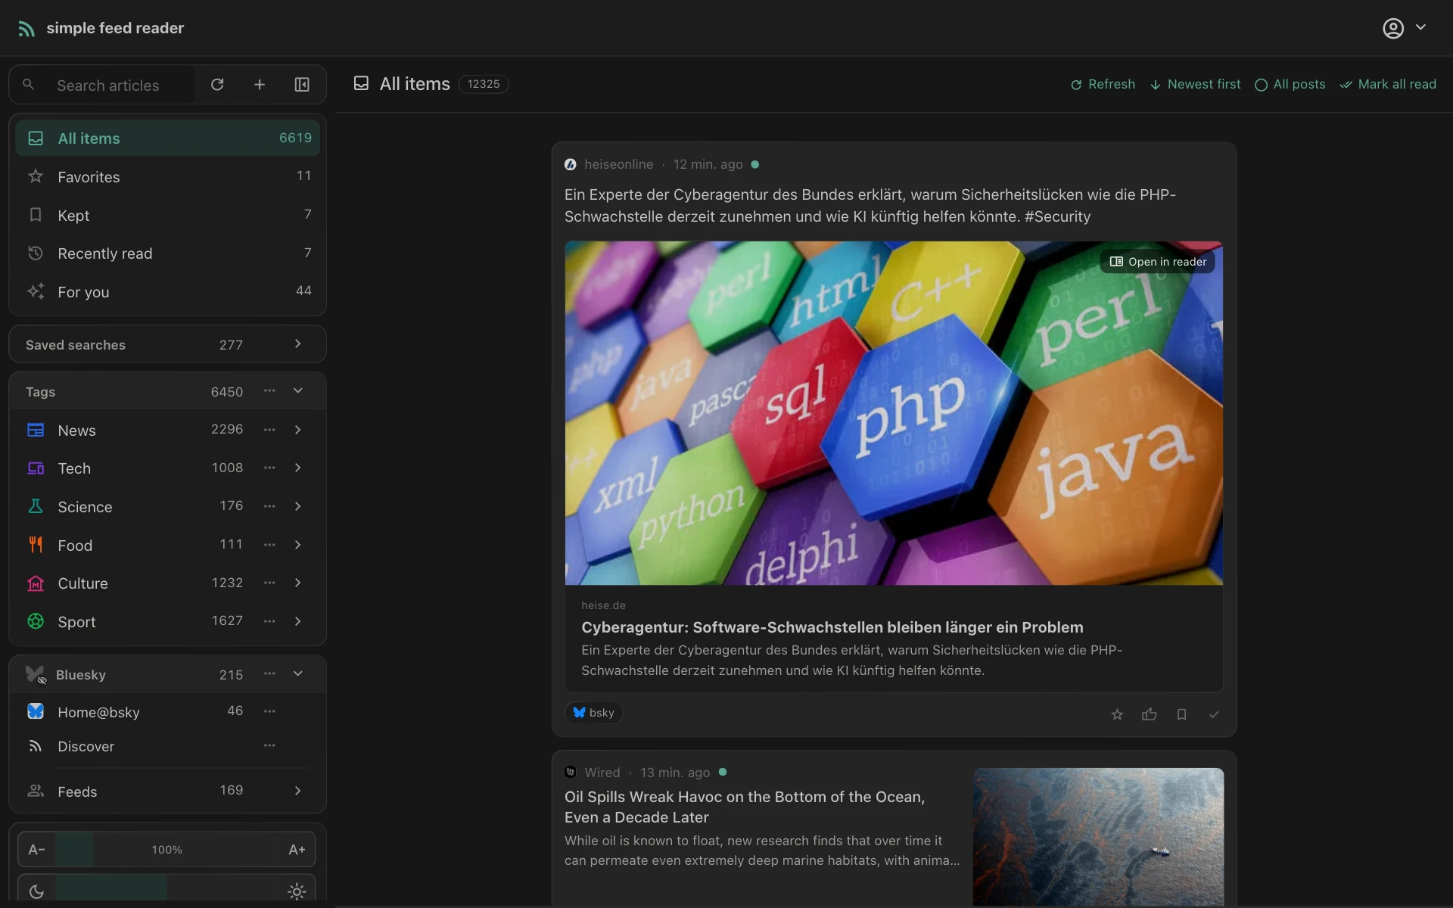Click Refresh in the top toolbar

(x=1103, y=84)
